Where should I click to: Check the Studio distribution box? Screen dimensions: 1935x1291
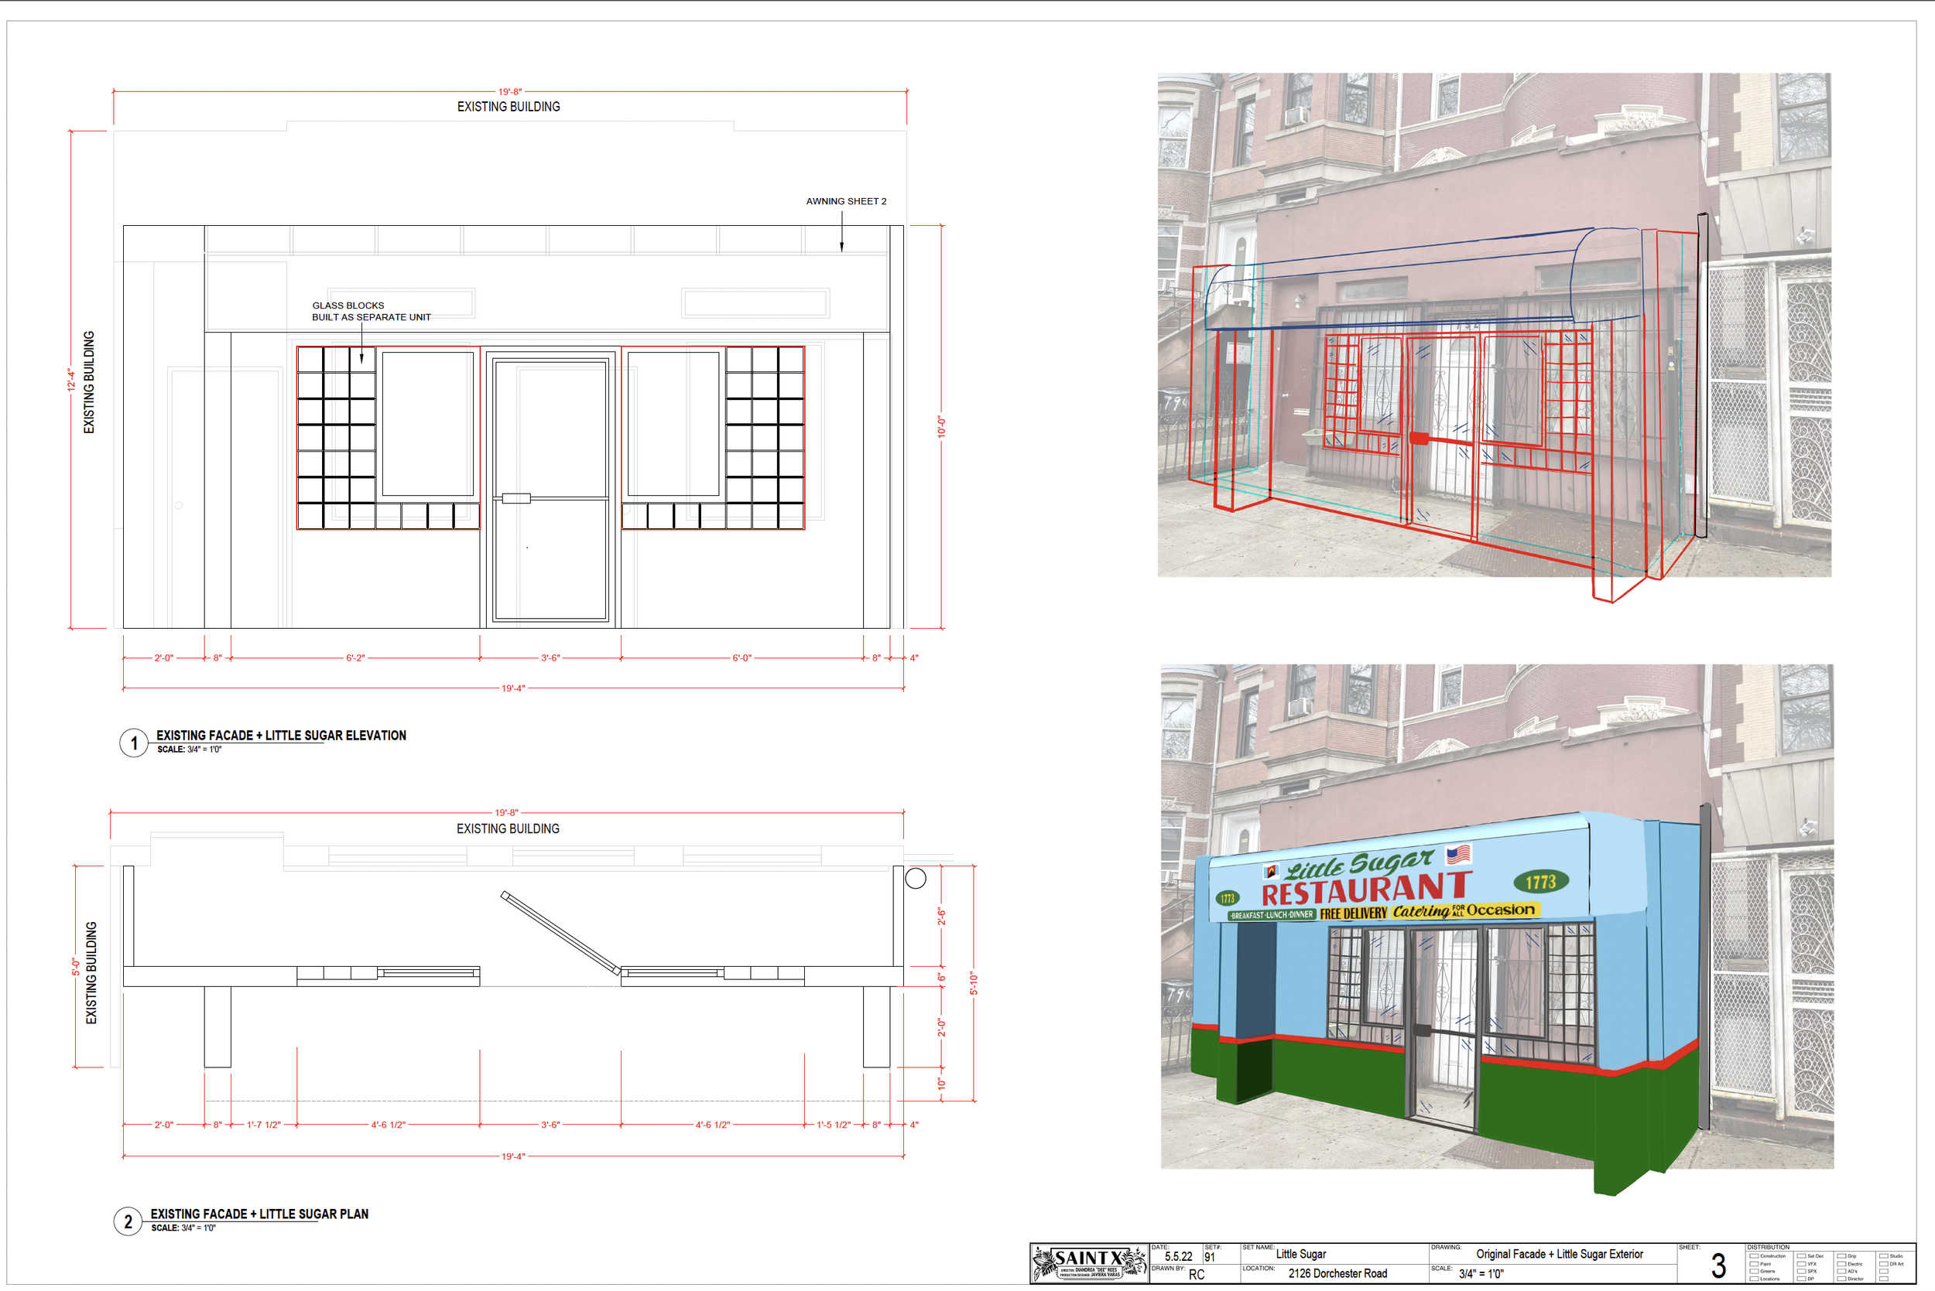click(1884, 1256)
